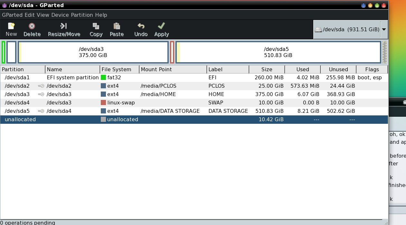Screen dimensions: 406x225
Task: Click the /media/DATA STORAGE mount point
Action: click(x=170, y=111)
